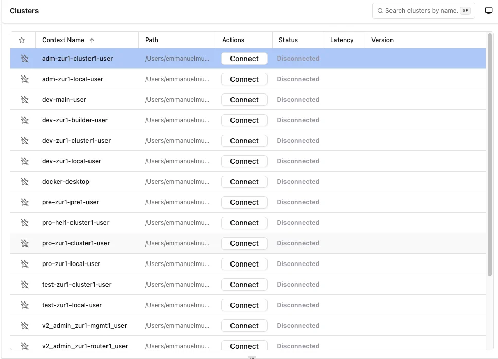Viewport: 498px width, 359px height.
Task: Click the star icon next to v2_admin_zur1-mgmt1_user
Action: pos(24,325)
